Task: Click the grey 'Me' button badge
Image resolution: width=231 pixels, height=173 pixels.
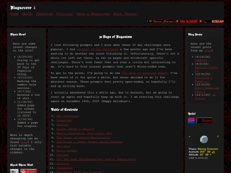Action: point(14,171)
